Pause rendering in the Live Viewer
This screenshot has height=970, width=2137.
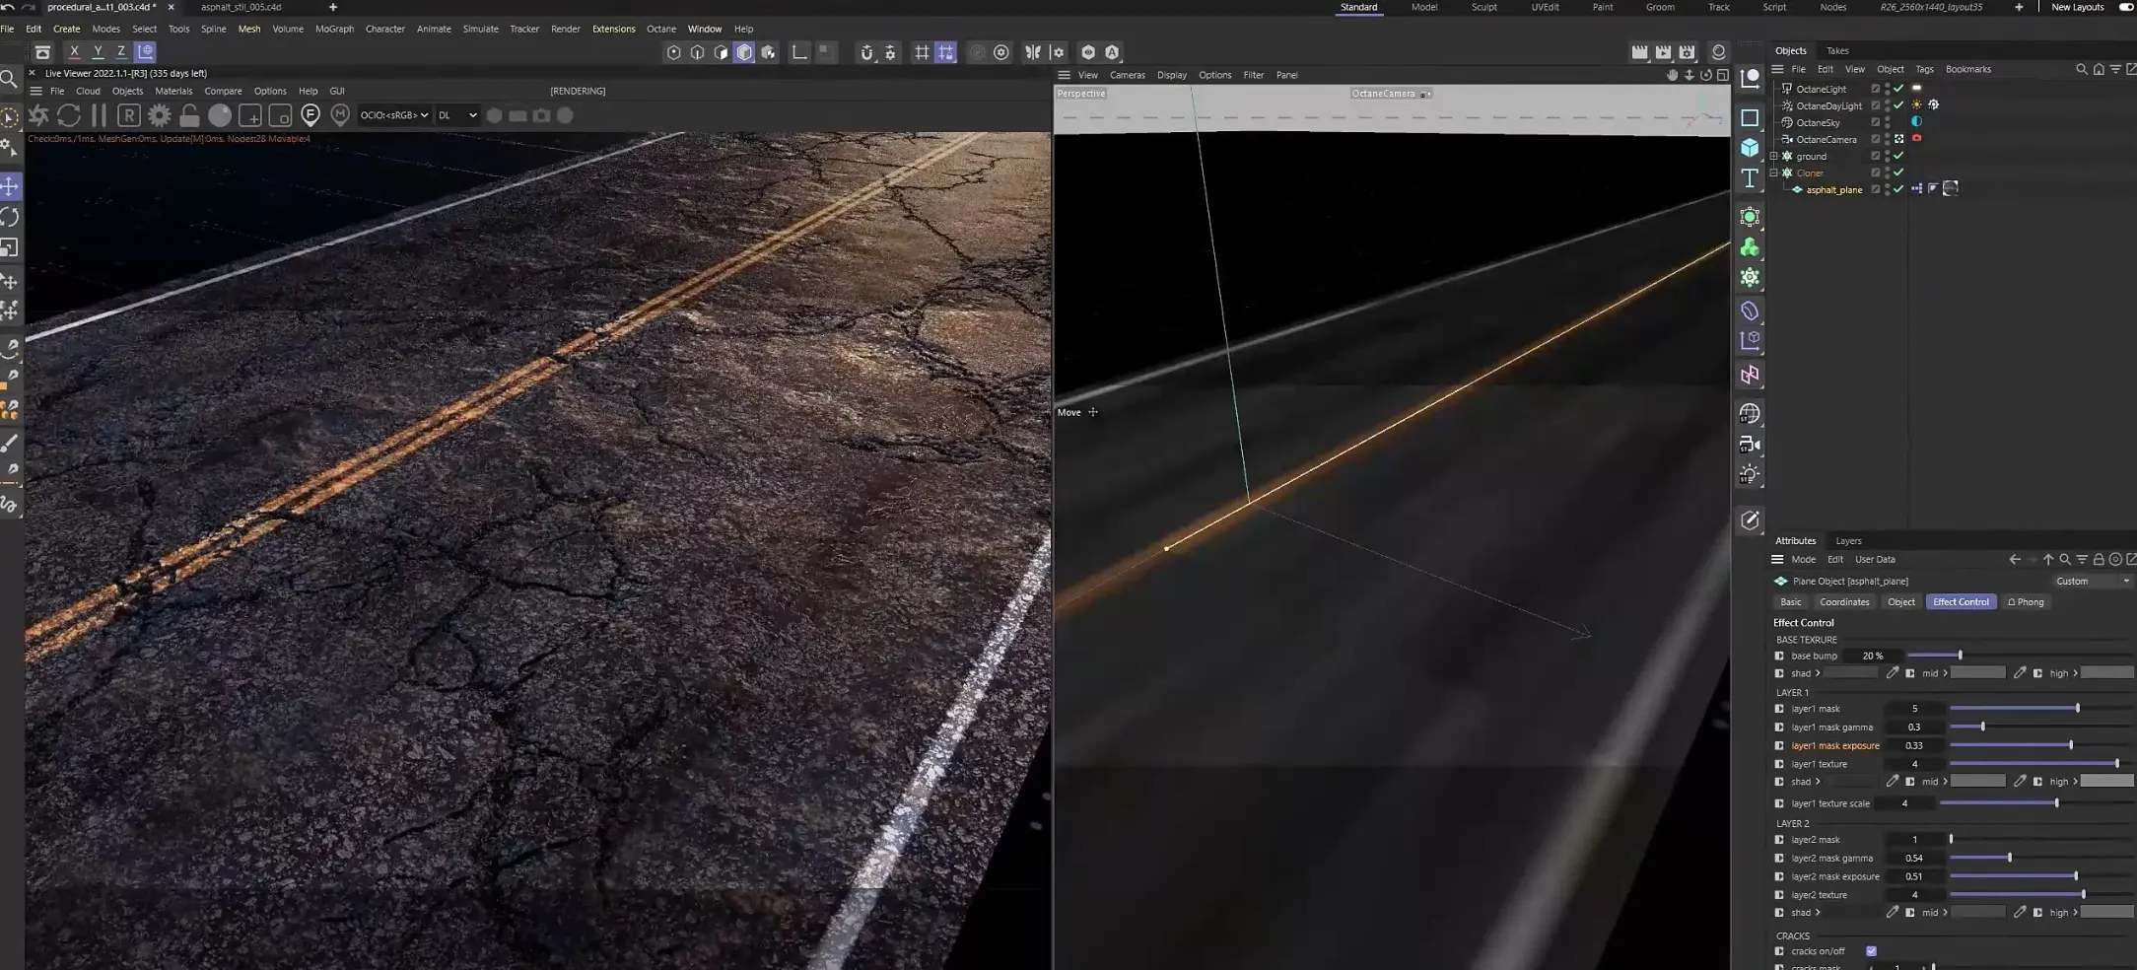pyautogui.click(x=99, y=115)
